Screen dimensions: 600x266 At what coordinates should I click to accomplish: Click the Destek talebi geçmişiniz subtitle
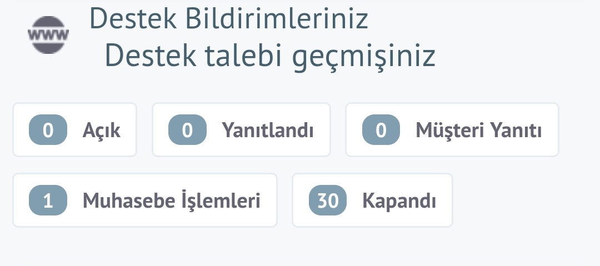pyautogui.click(x=270, y=56)
